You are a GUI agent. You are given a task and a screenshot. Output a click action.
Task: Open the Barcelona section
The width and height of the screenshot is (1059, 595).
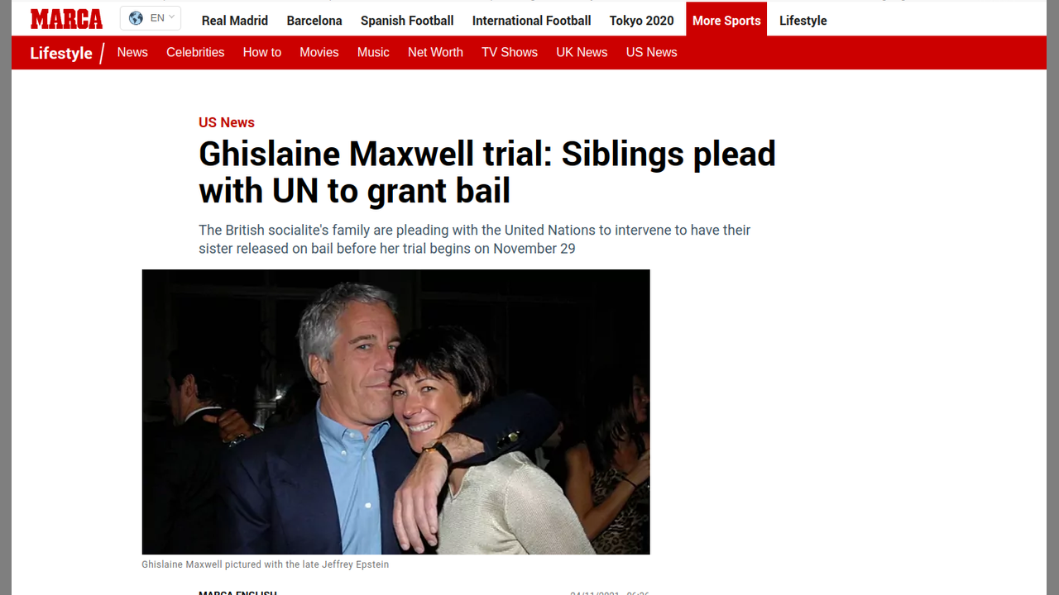[x=314, y=21]
